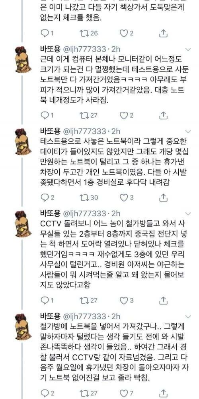The image size is (199, 399).
Task: Like the topmost tweet with 2 likes
Action: point(127,34)
